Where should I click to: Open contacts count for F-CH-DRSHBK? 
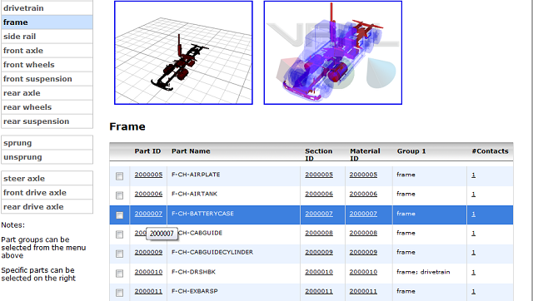(474, 272)
